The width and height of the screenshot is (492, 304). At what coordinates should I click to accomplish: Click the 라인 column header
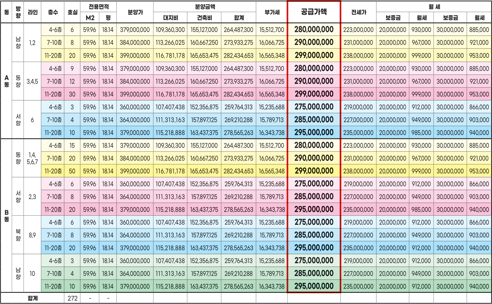coord(32,12)
